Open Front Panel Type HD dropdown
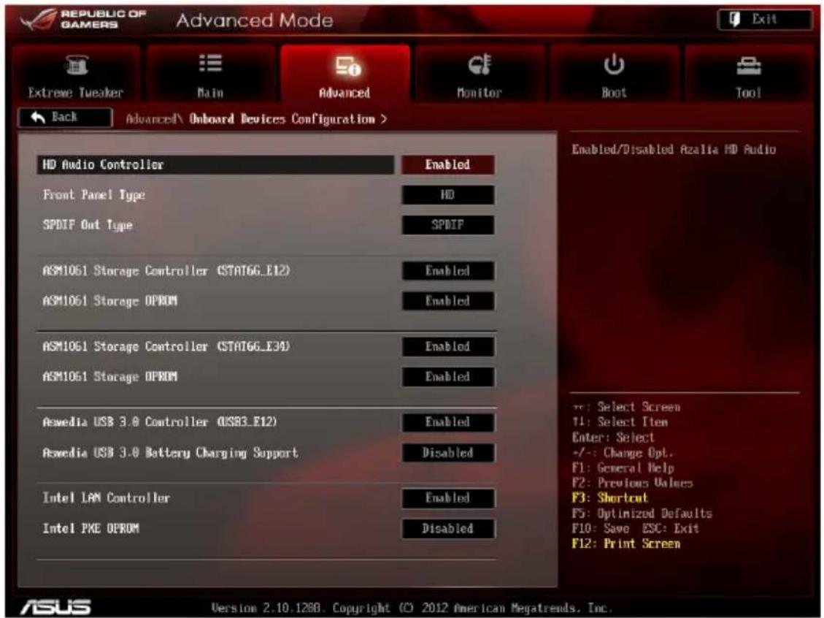Image resolution: width=824 pixels, height=618 pixels. click(447, 194)
